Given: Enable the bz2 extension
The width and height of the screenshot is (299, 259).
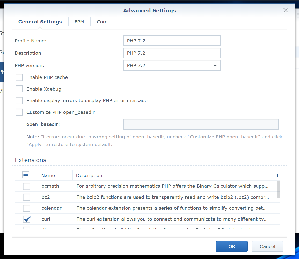Looking at the screenshot, I should [x=26, y=197].
